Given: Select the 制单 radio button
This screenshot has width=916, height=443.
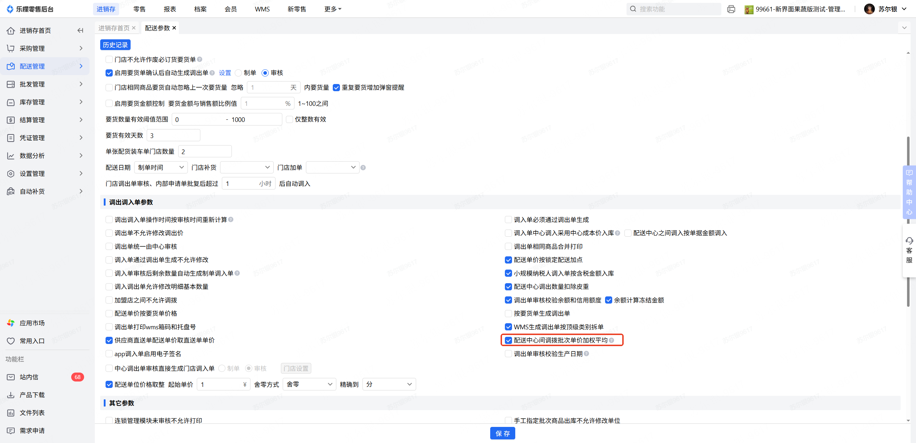Looking at the screenshot, I should pyautogui.click(x=239, y=73).
